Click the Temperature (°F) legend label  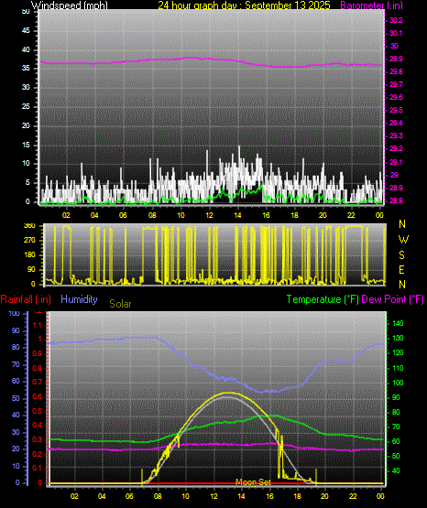click(x=323, y=299)
